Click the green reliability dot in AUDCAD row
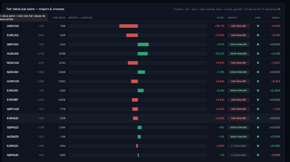 258,81
